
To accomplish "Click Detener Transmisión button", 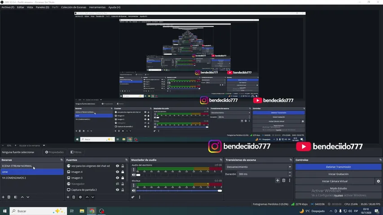I will pyautogui.click(x=338, y=167).
